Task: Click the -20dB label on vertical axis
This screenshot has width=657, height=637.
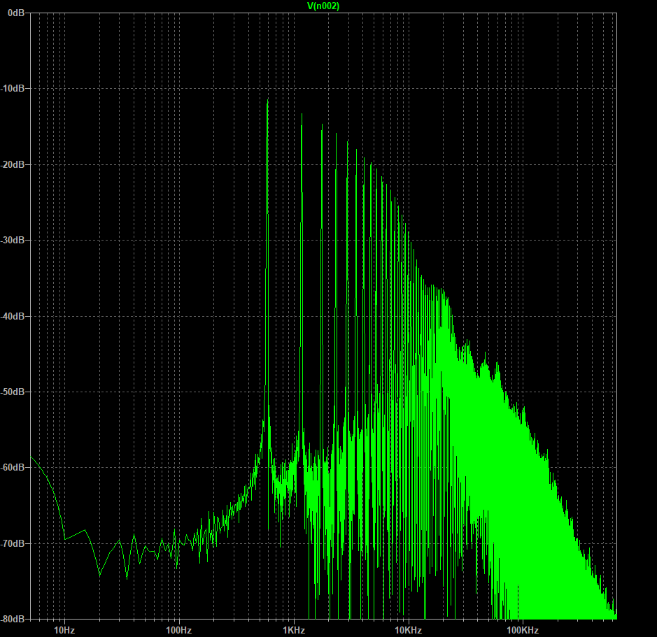Action: [13, 164]
